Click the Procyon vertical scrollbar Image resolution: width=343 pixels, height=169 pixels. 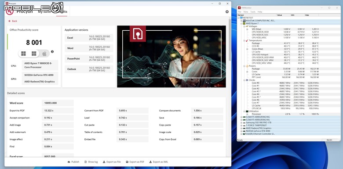[x=230, y=40]
